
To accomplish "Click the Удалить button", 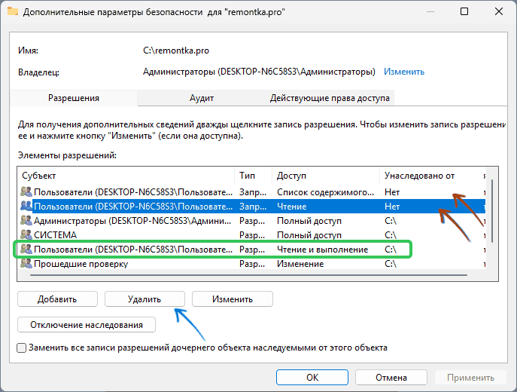I will [144, 299].
